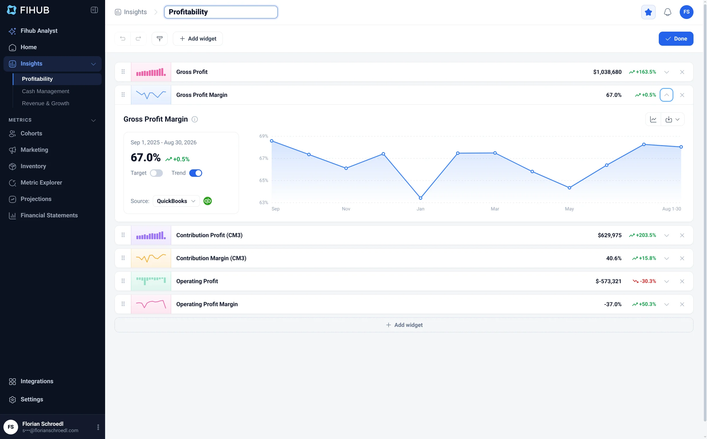The height and width of the screenshot is (439, 707).
Task: Open notifications bell
Action: [667, 12]
